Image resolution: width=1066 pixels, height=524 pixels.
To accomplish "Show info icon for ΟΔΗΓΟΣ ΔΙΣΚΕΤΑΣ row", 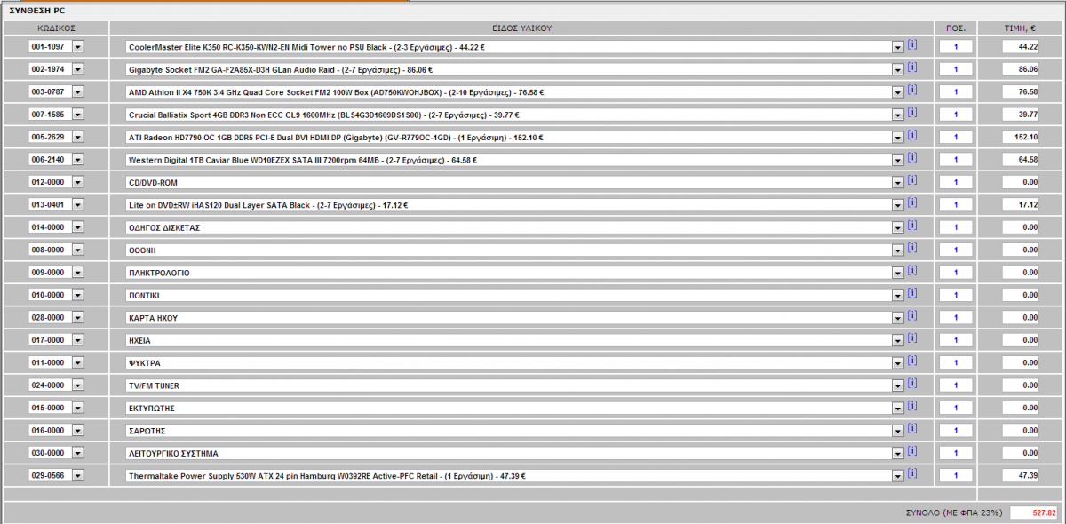I will click(x=911, y=226).
